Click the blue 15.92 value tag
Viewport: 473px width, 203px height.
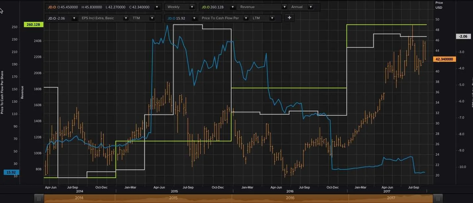click(x=12, y=172)
